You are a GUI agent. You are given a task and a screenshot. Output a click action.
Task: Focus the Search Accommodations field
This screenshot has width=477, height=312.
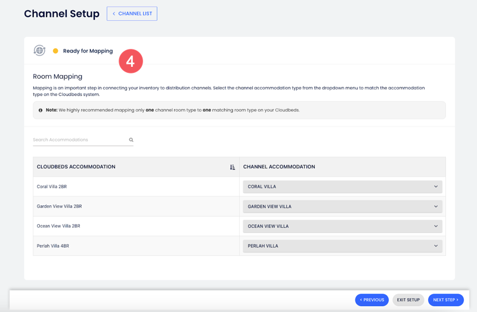tap(79, 140)
